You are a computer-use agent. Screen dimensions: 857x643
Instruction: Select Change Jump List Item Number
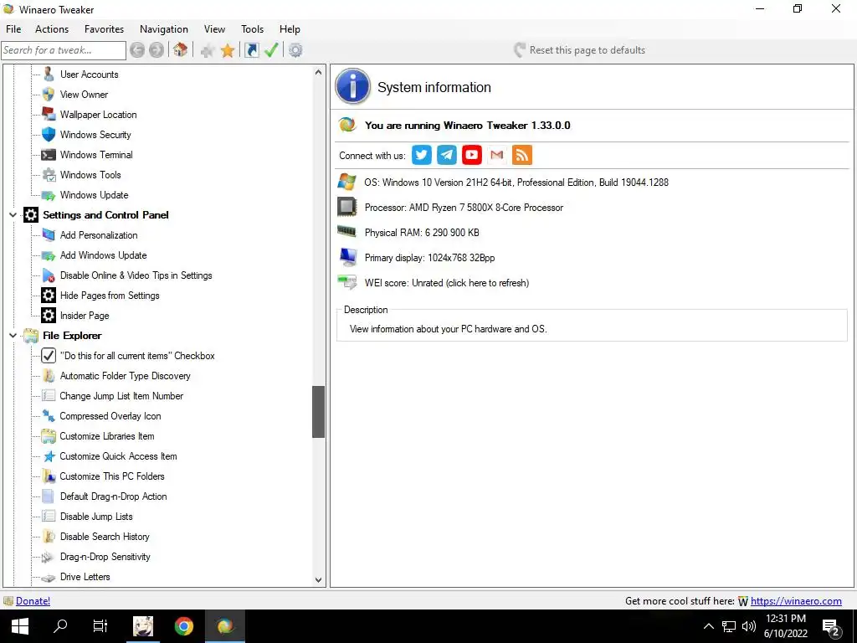pos(121,396)
